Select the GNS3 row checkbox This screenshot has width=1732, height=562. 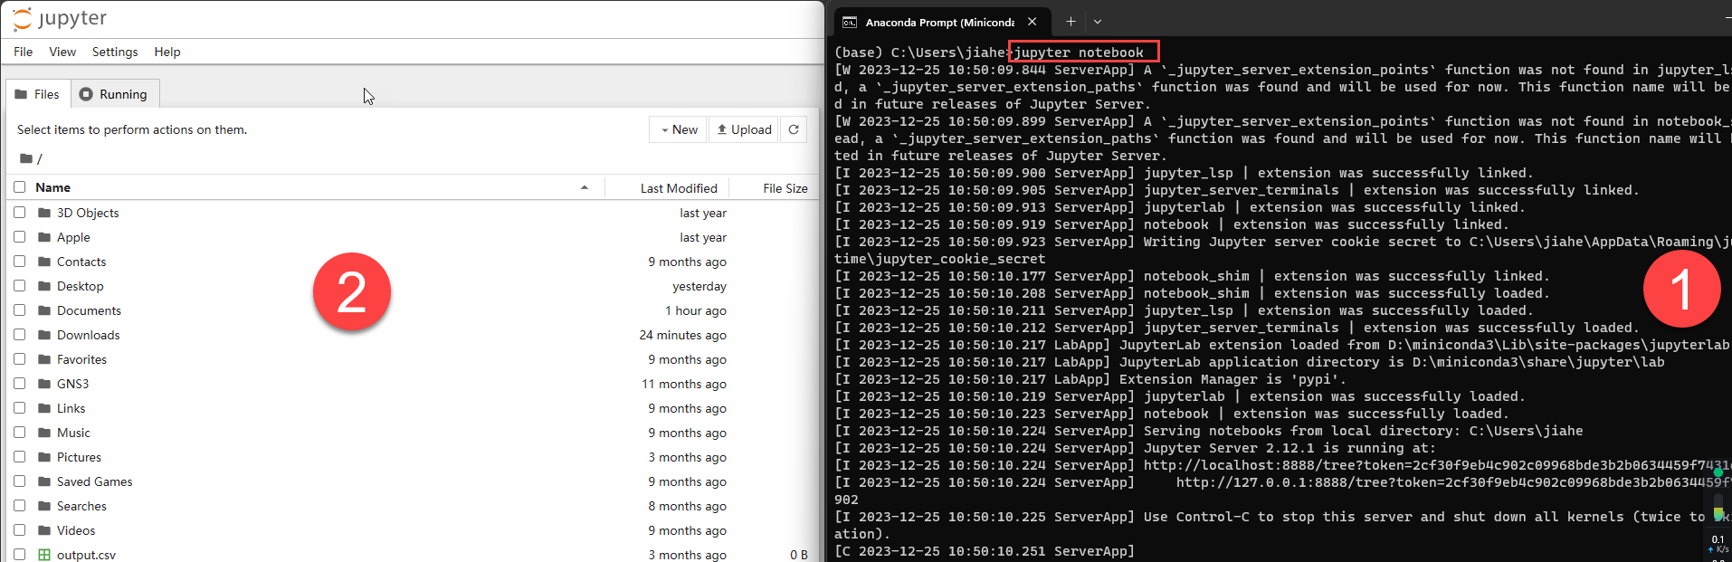tap(19, 383)
